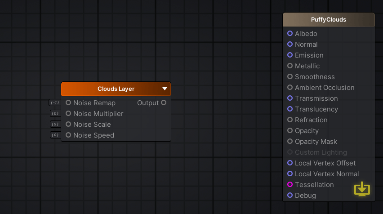Click the Smoothness input port
Image resolution: width=383 pixels, height=214 pixels.
[290, 77]
